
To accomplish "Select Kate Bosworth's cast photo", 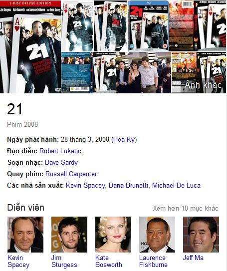I will click(113, 235).
